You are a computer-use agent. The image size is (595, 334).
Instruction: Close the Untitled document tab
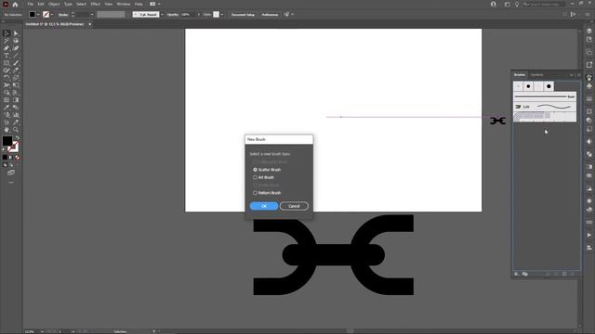click(90, 24)
